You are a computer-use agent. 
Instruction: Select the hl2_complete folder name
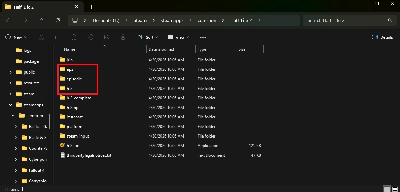pyautogui.click(x=79, y=98)
